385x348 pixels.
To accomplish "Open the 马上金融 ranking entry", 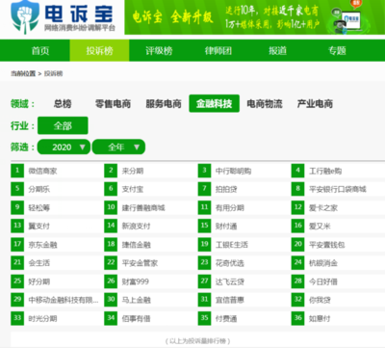I will [136, 300].
